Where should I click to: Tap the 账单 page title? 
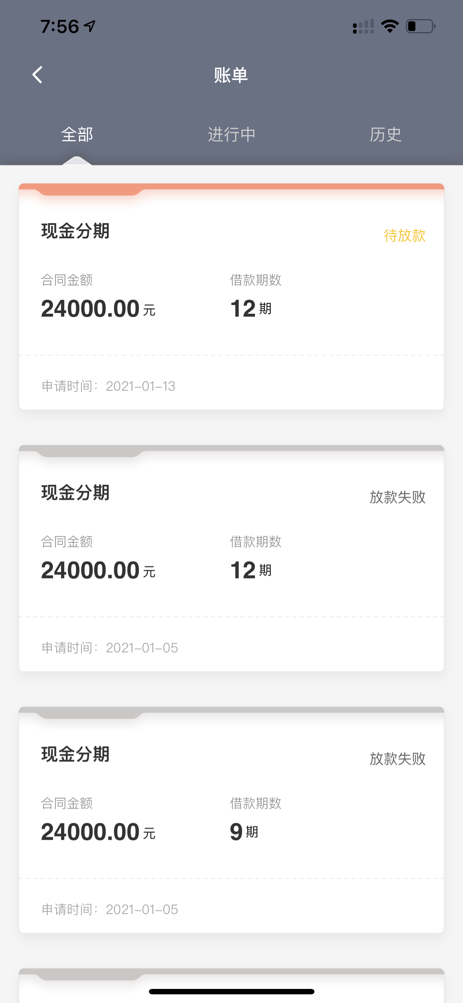[231, 75]
